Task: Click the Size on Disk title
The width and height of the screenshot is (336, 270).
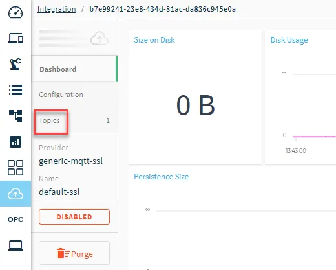Action: coord(154,40)
